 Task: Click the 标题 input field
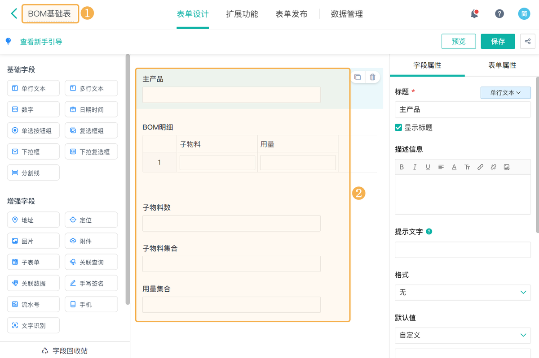click(x=463, y=110)
